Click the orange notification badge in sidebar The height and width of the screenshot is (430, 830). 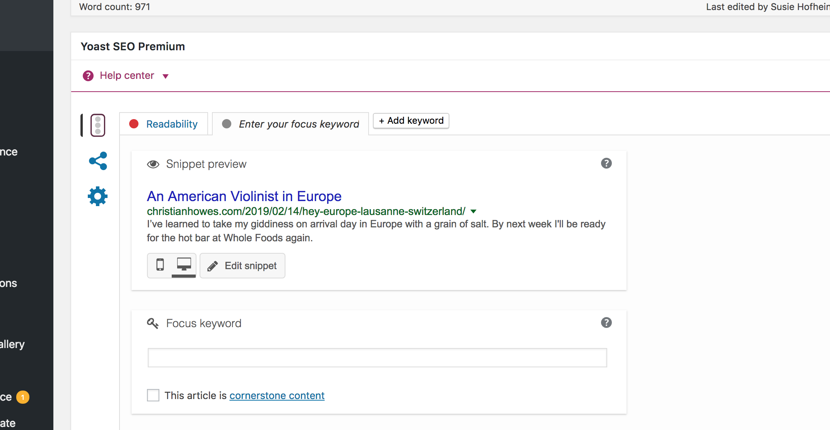coord(23,397)
